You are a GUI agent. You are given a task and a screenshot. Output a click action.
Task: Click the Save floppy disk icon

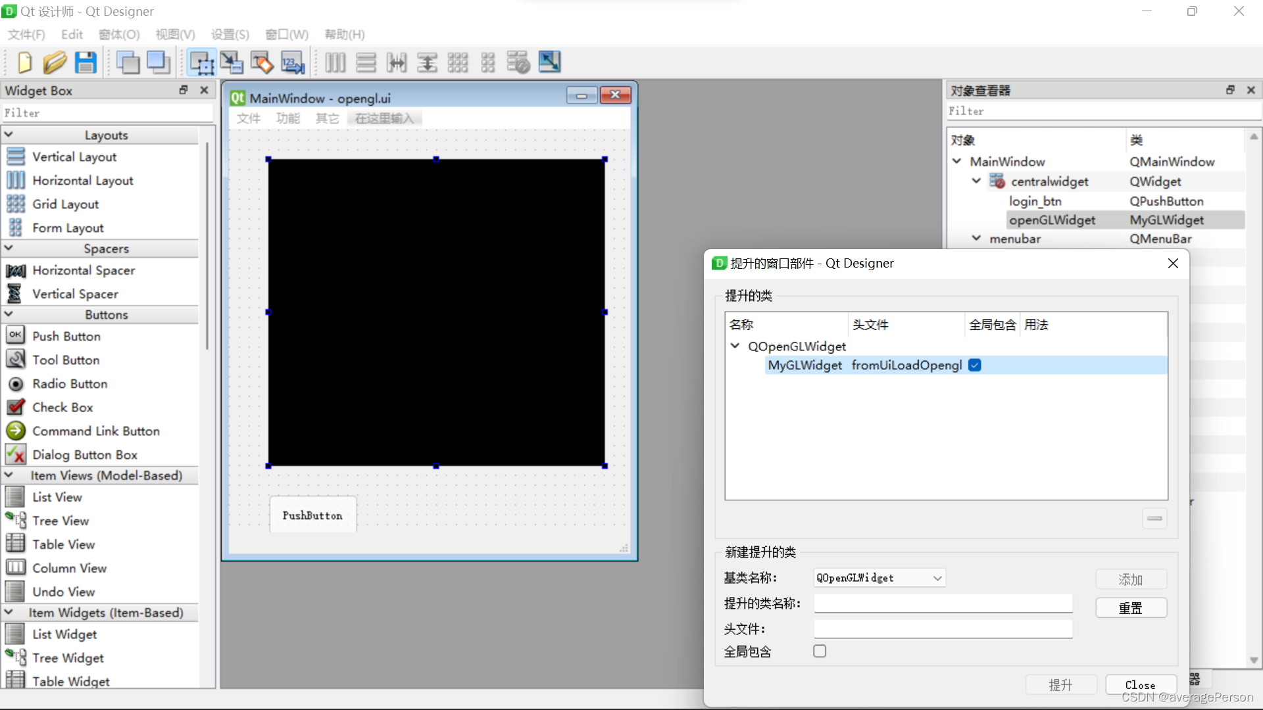pyautogui.click(x=86, y=62)
